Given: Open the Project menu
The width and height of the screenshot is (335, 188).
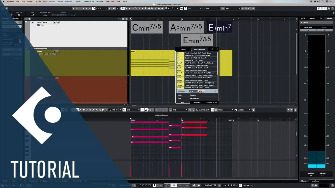Looking at the screenshot, I should tap(30, 1).
